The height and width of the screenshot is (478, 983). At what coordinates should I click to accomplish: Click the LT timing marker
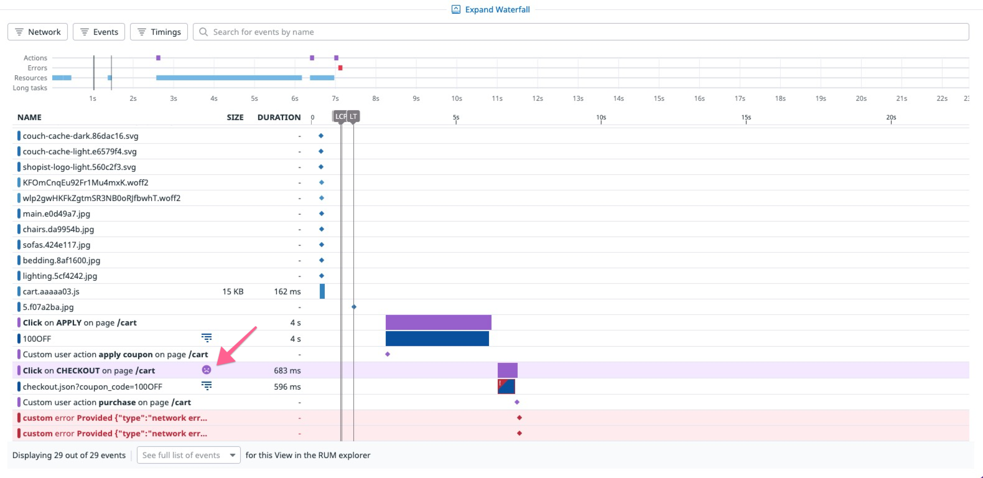(x=353, y=116)
